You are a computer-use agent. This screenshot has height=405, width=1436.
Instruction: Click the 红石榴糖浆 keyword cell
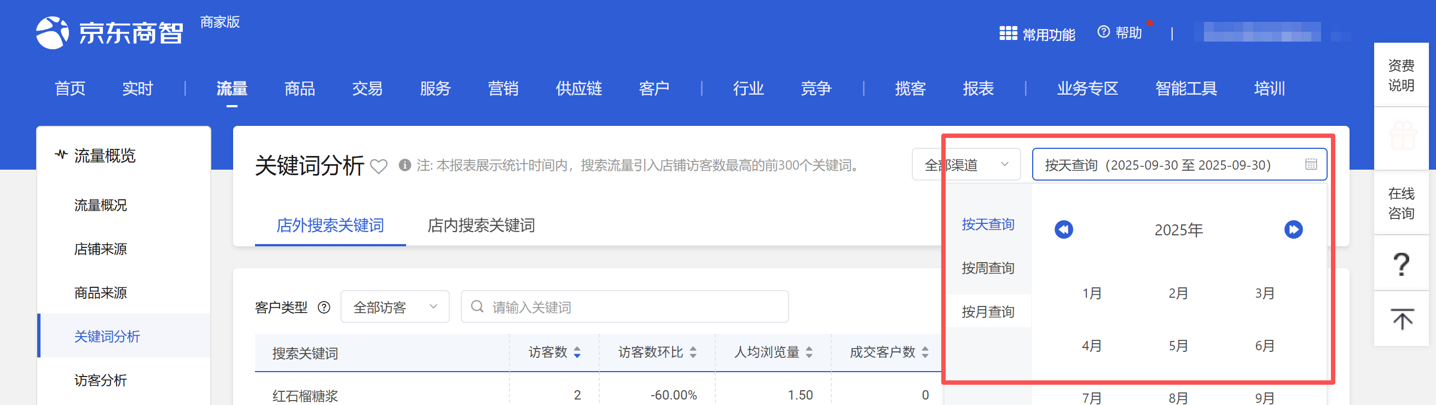coord(305,396)
